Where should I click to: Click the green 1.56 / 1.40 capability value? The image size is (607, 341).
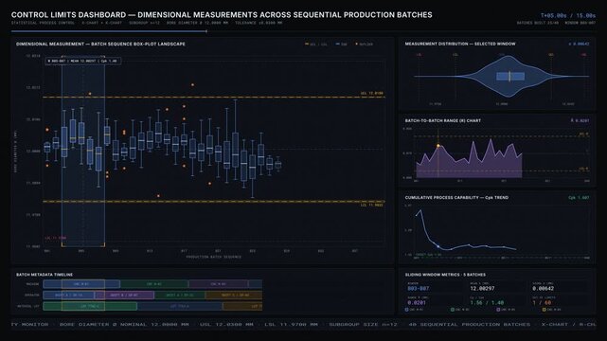click(x=487, y=303)
